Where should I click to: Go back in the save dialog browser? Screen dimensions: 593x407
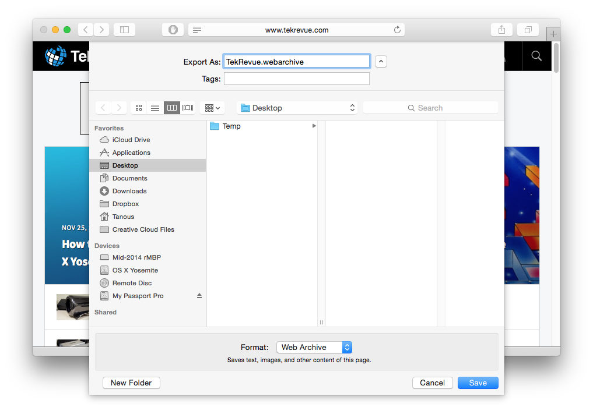pyautogui.click(x=103, y=108)
